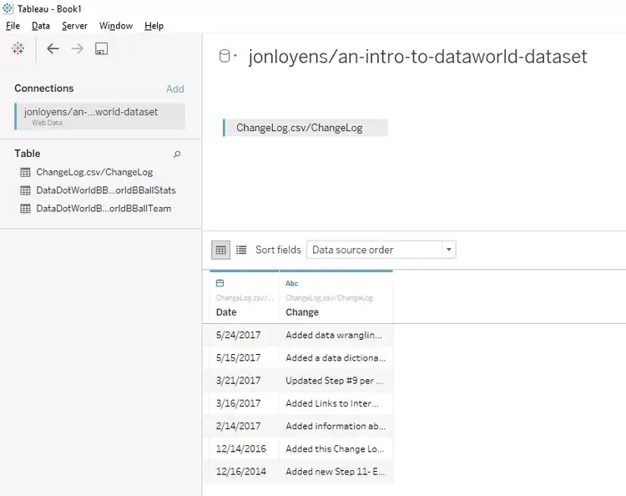The height and width of the screenshot is (496, 626).
Task: Open the Window menu
Action: pyautogui.click(x=116, y=26)
